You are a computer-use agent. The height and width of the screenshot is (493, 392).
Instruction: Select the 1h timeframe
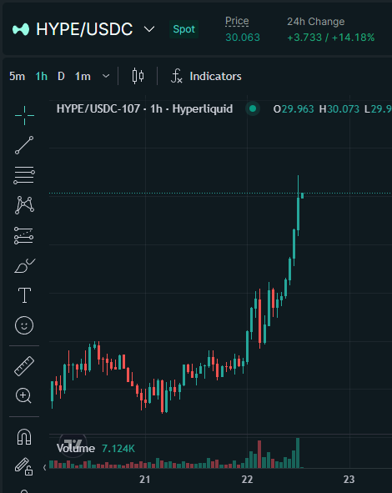point(41,76)
